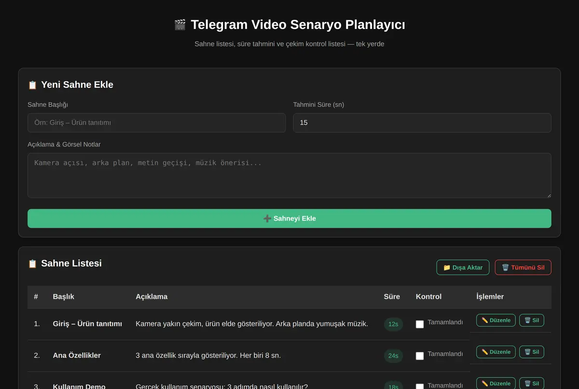Edit the Giriş – Ürün tanıtımı scene
Screen dimensions: 579x389
496,320
